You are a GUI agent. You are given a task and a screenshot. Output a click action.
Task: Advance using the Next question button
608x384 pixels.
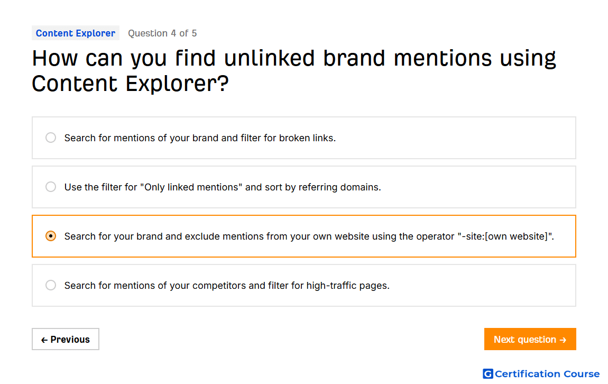coord(530,339)
